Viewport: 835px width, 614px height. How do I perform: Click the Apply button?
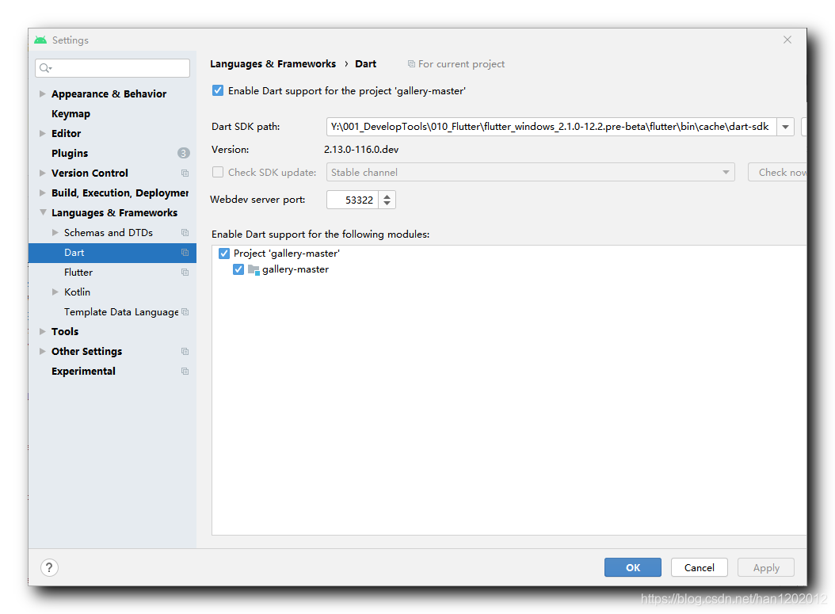766,568
